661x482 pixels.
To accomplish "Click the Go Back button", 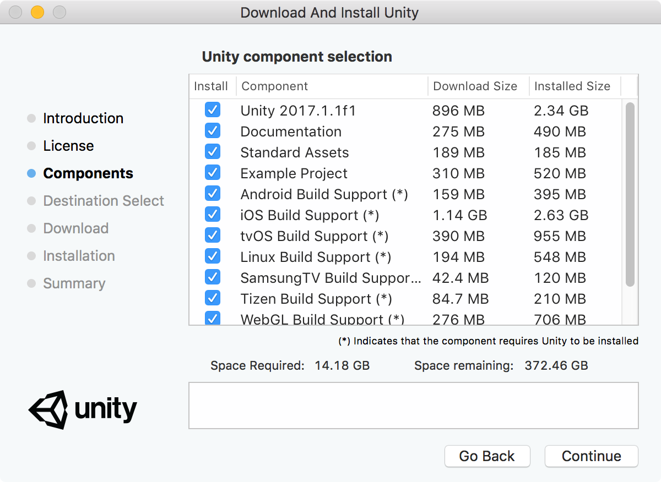I will (x=487, y=456).
